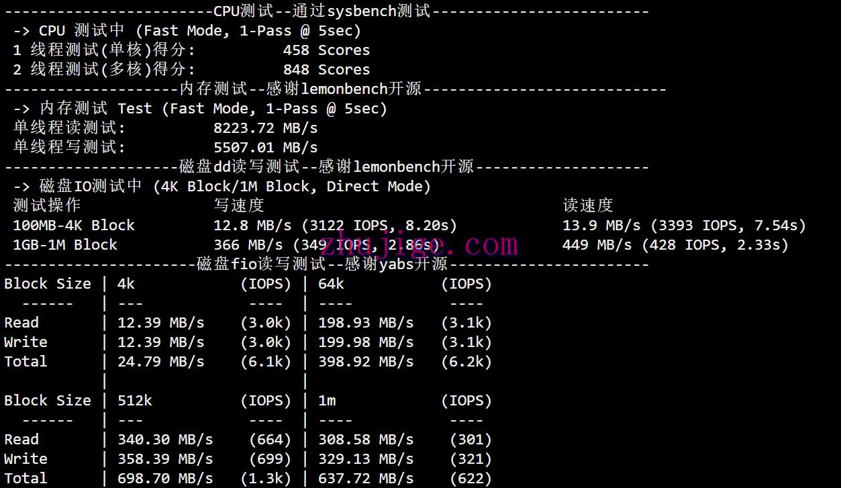841x488 pixels.
Task: Click the 内存测试 lemonbench header line
Action: click(300, 89)
